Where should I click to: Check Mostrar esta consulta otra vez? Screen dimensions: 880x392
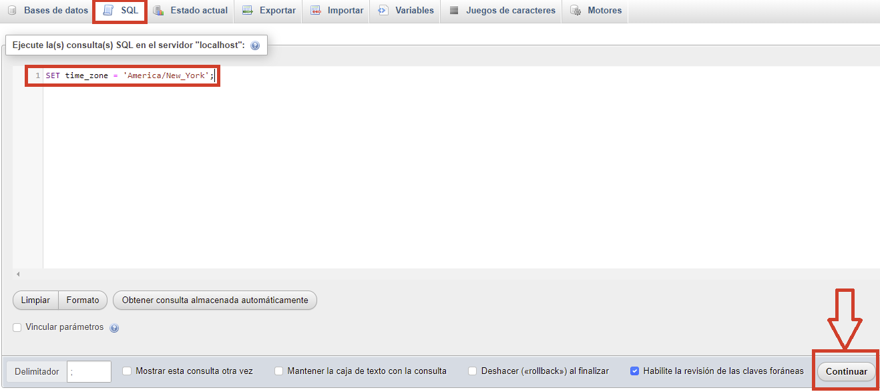pyautogui.click(x=127, y=371)
